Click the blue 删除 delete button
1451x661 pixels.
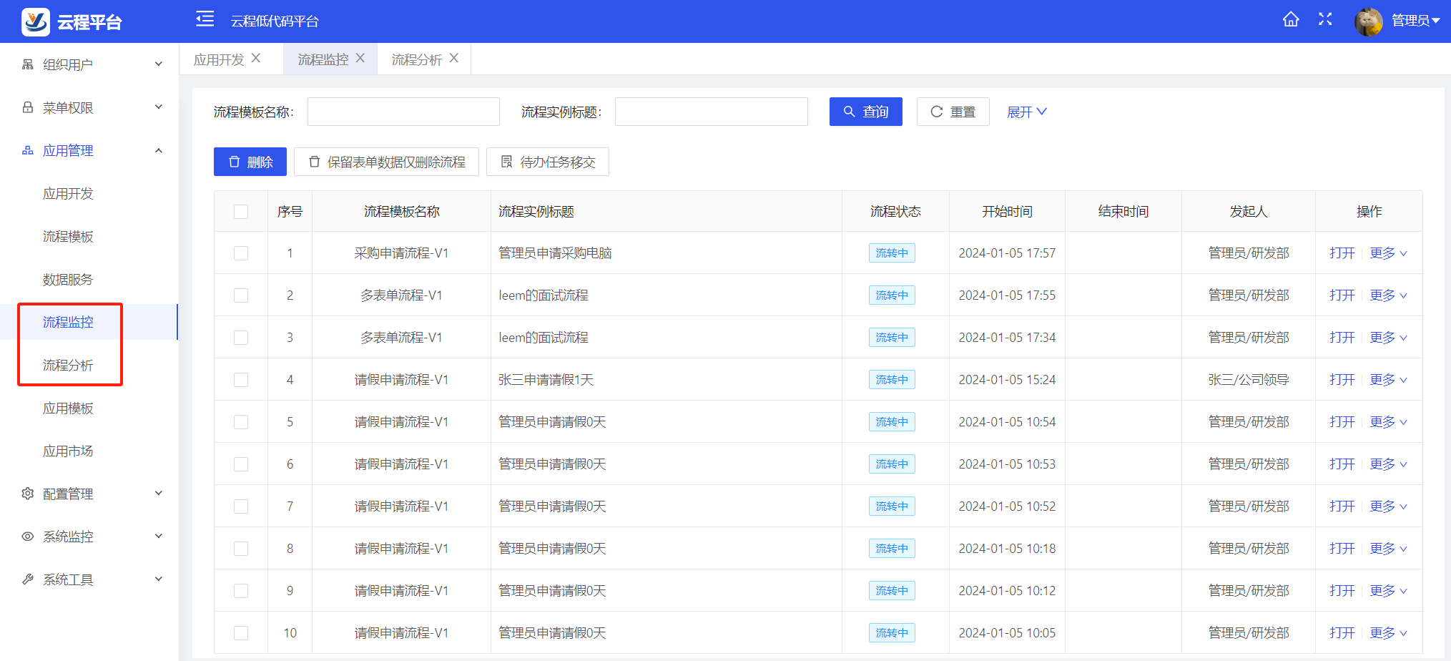point(250,162)
